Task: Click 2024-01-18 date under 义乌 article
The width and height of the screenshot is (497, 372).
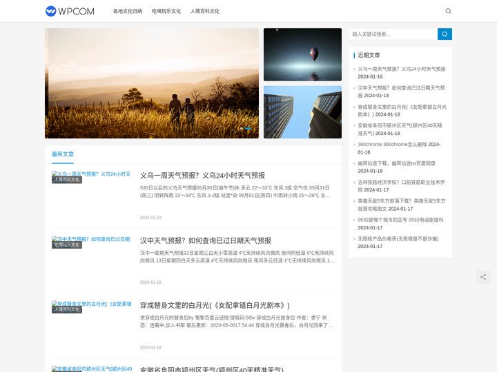Action: 150,218
